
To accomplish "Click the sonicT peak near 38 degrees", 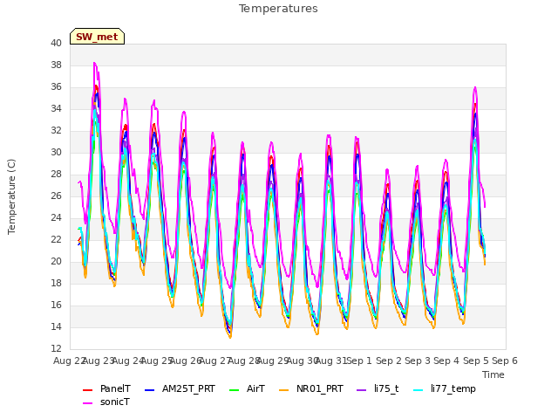I will (94, 63).
